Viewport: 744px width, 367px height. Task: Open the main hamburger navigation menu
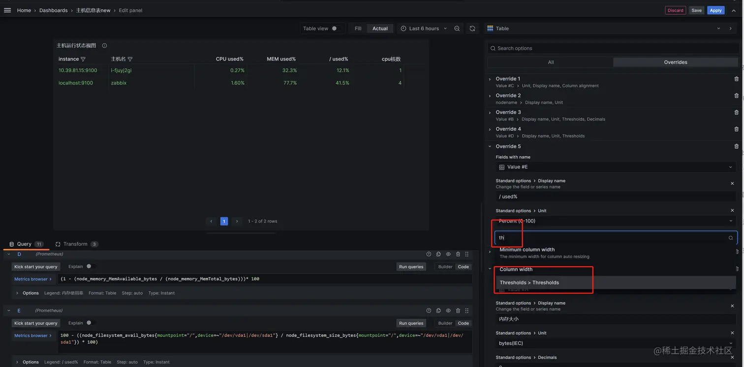[7, 10]
